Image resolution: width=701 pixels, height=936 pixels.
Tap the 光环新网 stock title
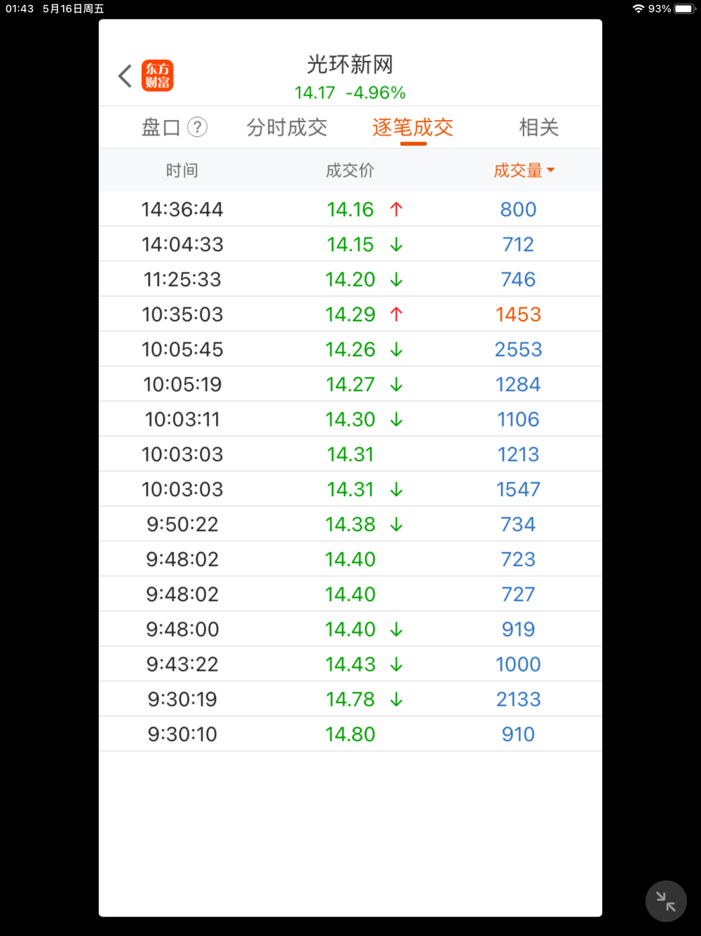(350, 65)
